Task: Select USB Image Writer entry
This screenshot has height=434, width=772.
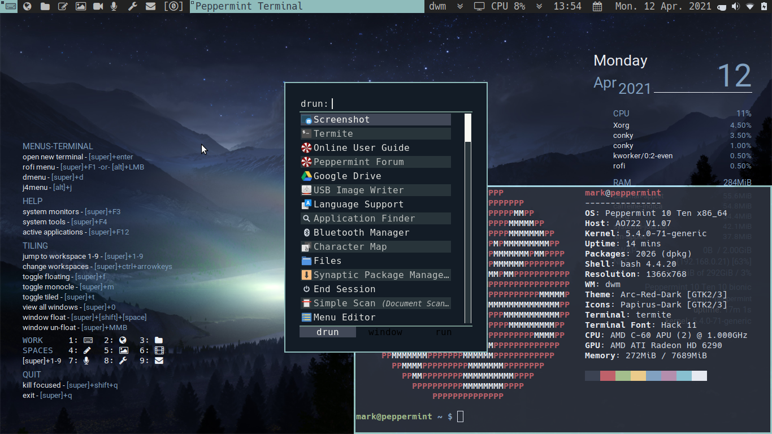Action: click(x=376, y=190)
